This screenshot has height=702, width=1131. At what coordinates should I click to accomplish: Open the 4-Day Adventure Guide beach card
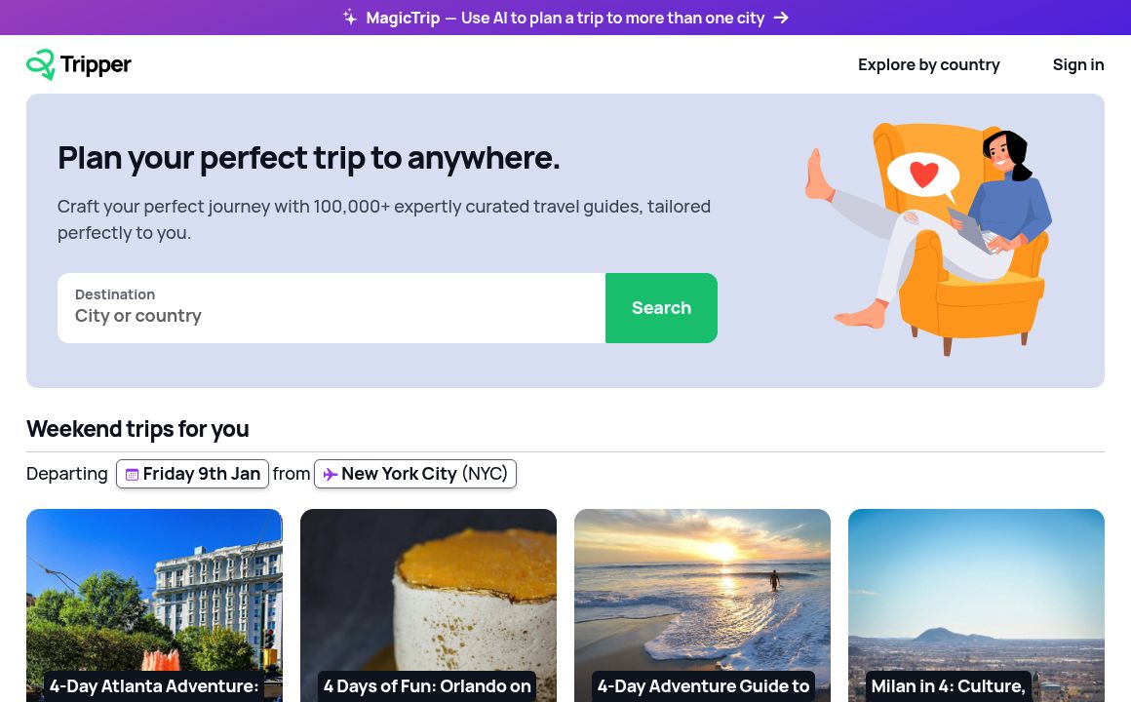(x=702, y=604)
